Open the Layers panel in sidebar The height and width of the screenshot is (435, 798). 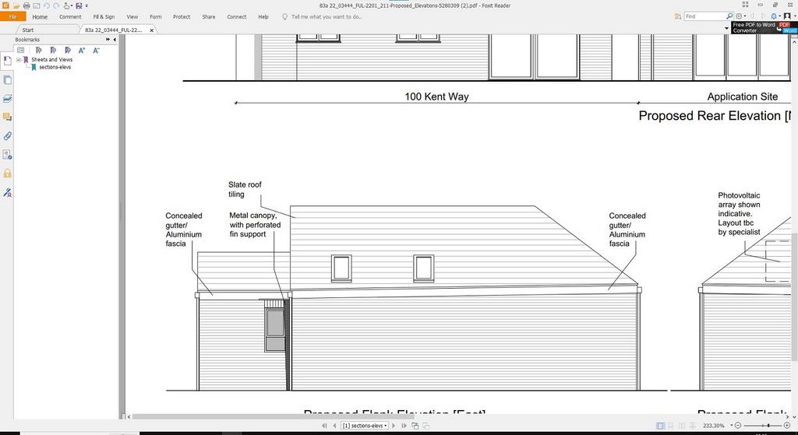coord(7,99)
